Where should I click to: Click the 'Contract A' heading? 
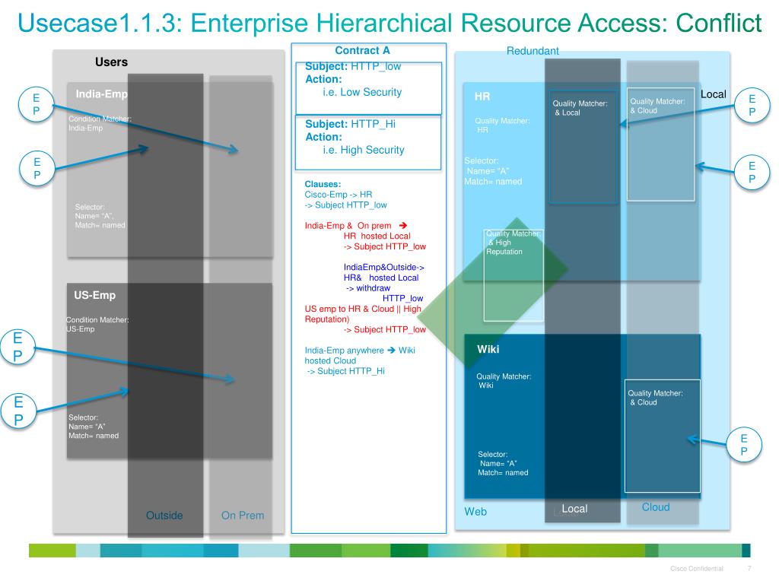tap(362, 50)
